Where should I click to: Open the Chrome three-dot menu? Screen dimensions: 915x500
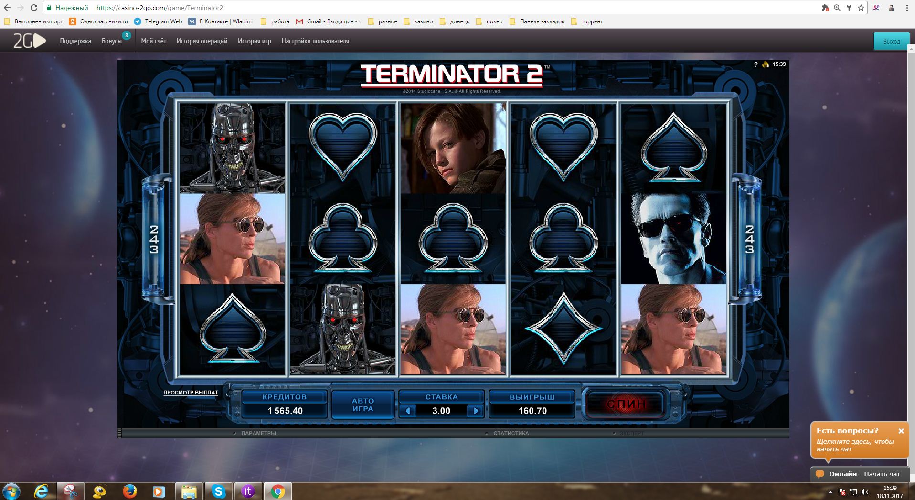(907, 8)
